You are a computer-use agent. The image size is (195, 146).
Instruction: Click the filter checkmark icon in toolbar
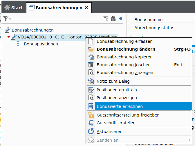point(106,19)
